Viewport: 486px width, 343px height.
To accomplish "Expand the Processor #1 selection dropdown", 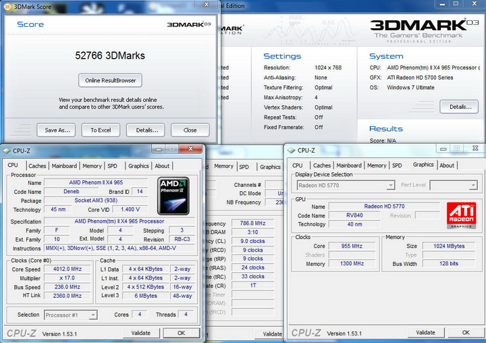I will tap(92, 315).
